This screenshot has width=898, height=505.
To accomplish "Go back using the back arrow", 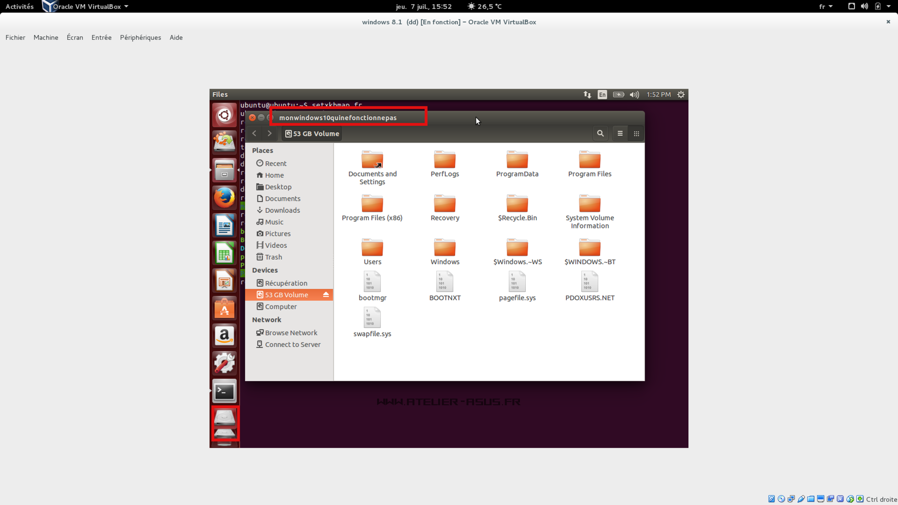I will coord(255,133).
